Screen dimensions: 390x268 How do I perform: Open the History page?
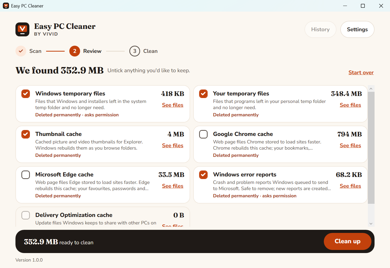[320, 29]
